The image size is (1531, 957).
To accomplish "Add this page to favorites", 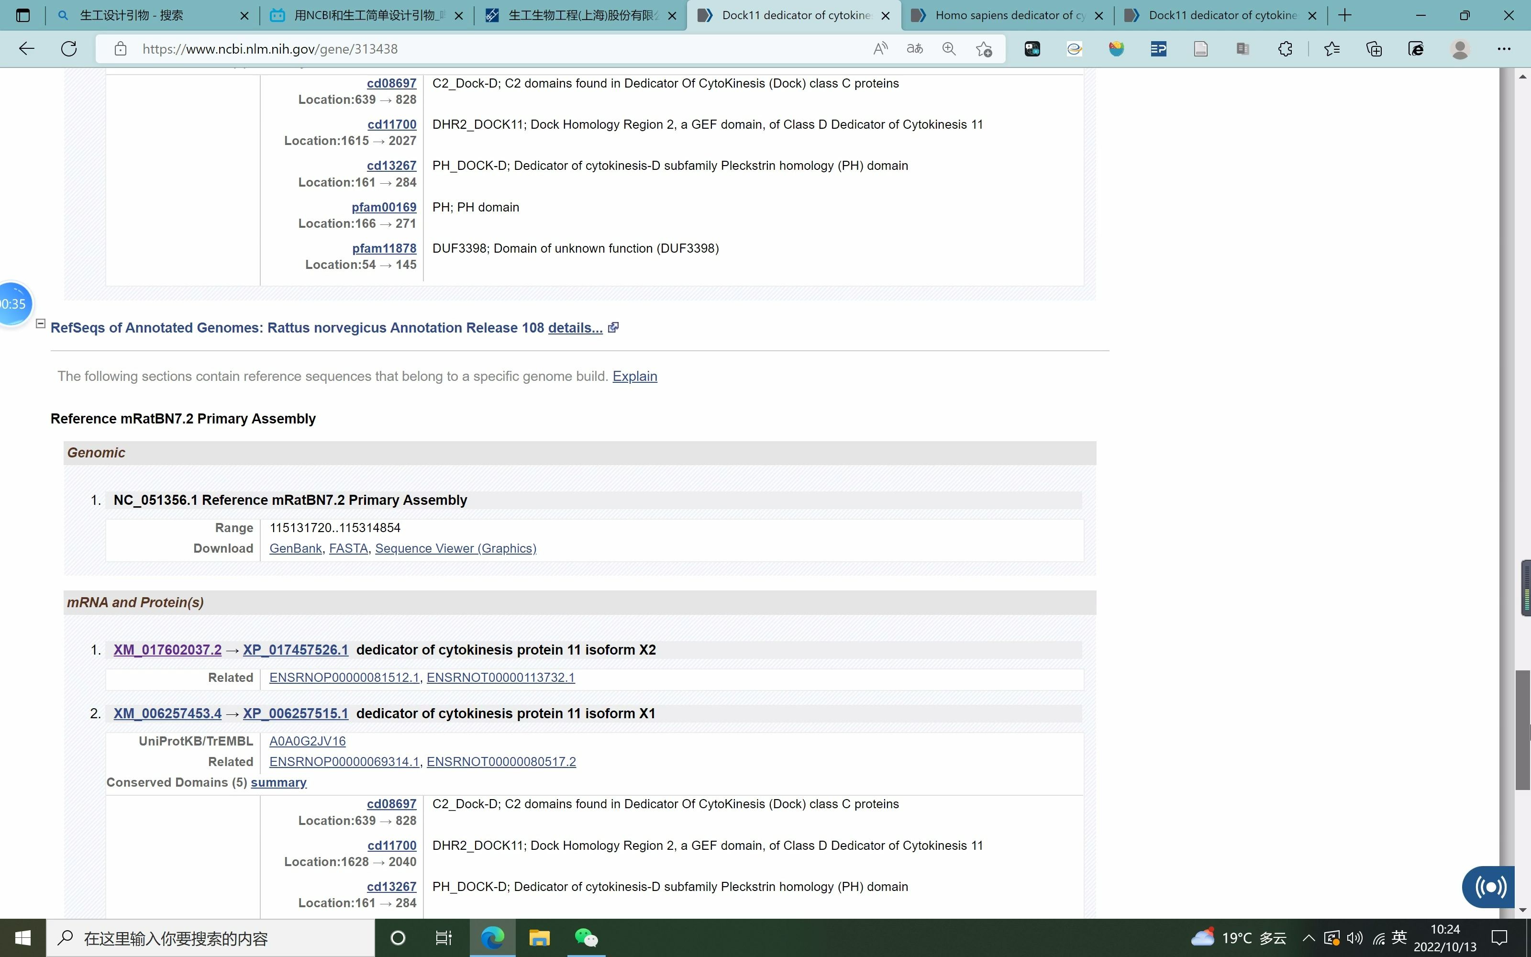I will click(x=984, y=49).
